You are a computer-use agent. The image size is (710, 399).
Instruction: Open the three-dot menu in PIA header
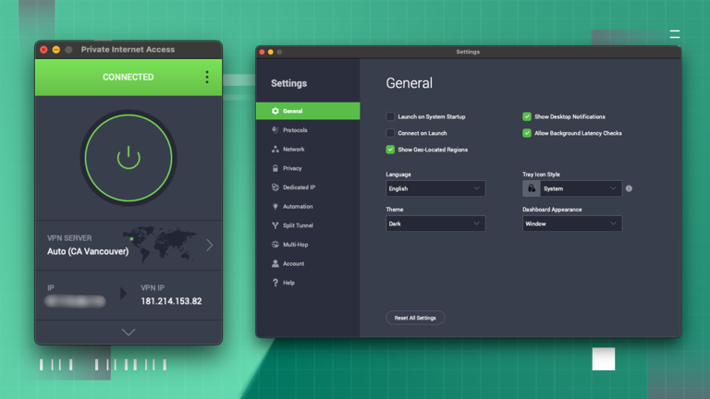pyautogui.click(x=206, y=78)
